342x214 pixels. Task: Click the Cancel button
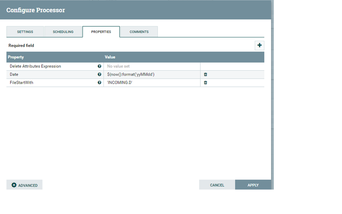click(x=217, y=185)
